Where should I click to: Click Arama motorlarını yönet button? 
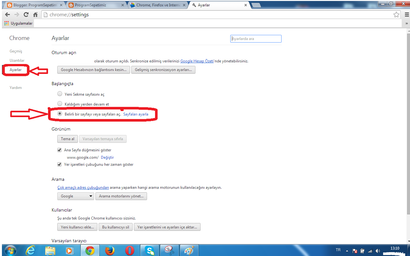tap(121, 196)
